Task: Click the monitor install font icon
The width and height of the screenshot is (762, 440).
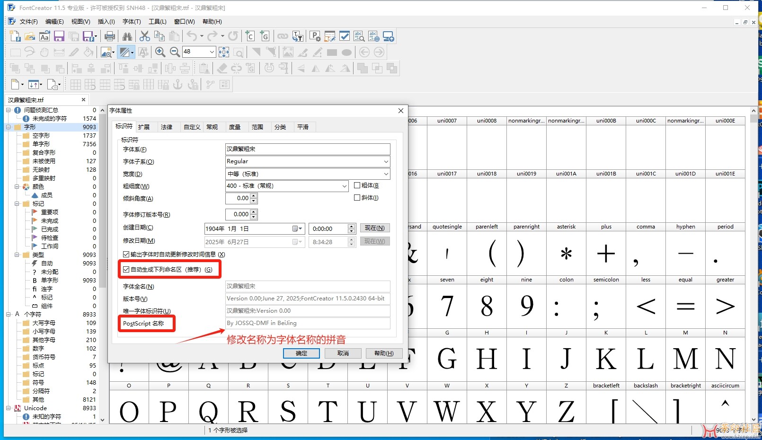Action: 389,36
